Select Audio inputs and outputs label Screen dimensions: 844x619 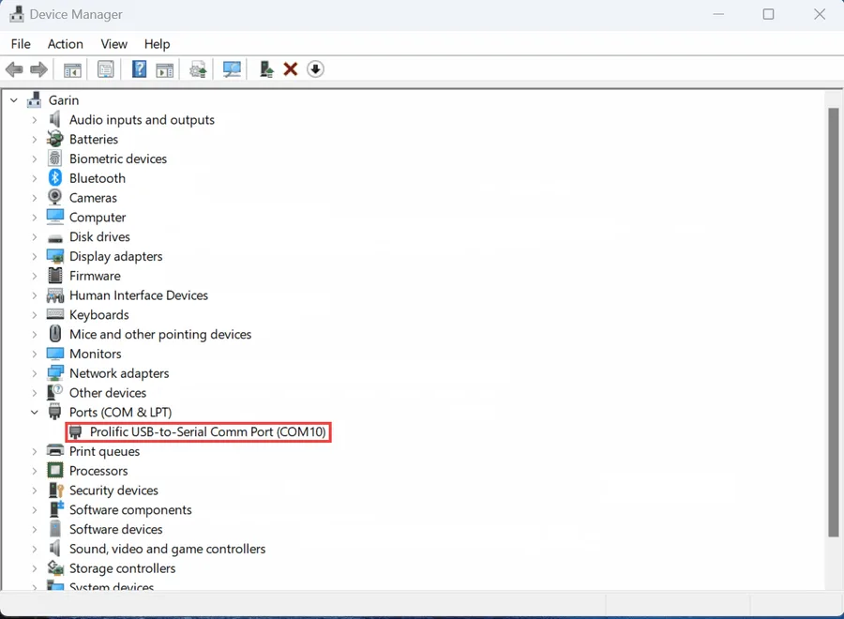(x=142, y=119)
